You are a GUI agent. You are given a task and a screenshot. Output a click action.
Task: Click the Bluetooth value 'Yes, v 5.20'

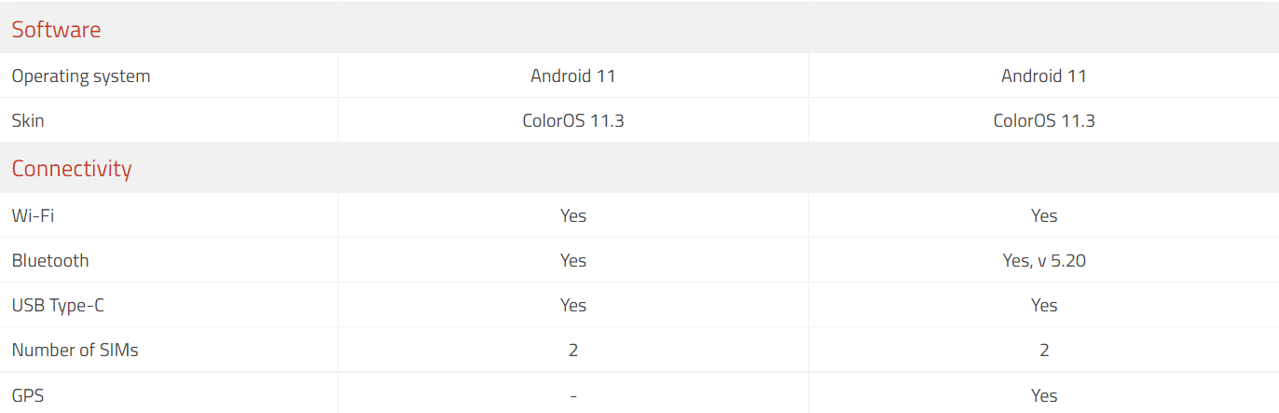click(1044, 261)
